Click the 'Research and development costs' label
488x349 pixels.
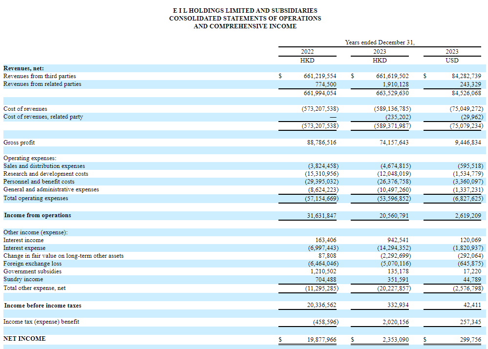pyautogui.click(x=46, y=174)
